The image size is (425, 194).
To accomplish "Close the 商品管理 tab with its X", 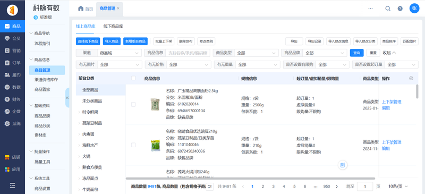I will click(118, 9).
